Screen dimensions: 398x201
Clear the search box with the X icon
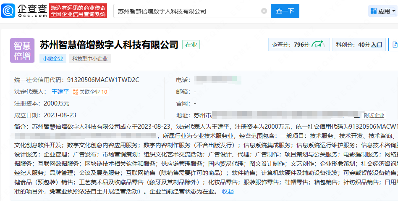(x=264, y=11)
